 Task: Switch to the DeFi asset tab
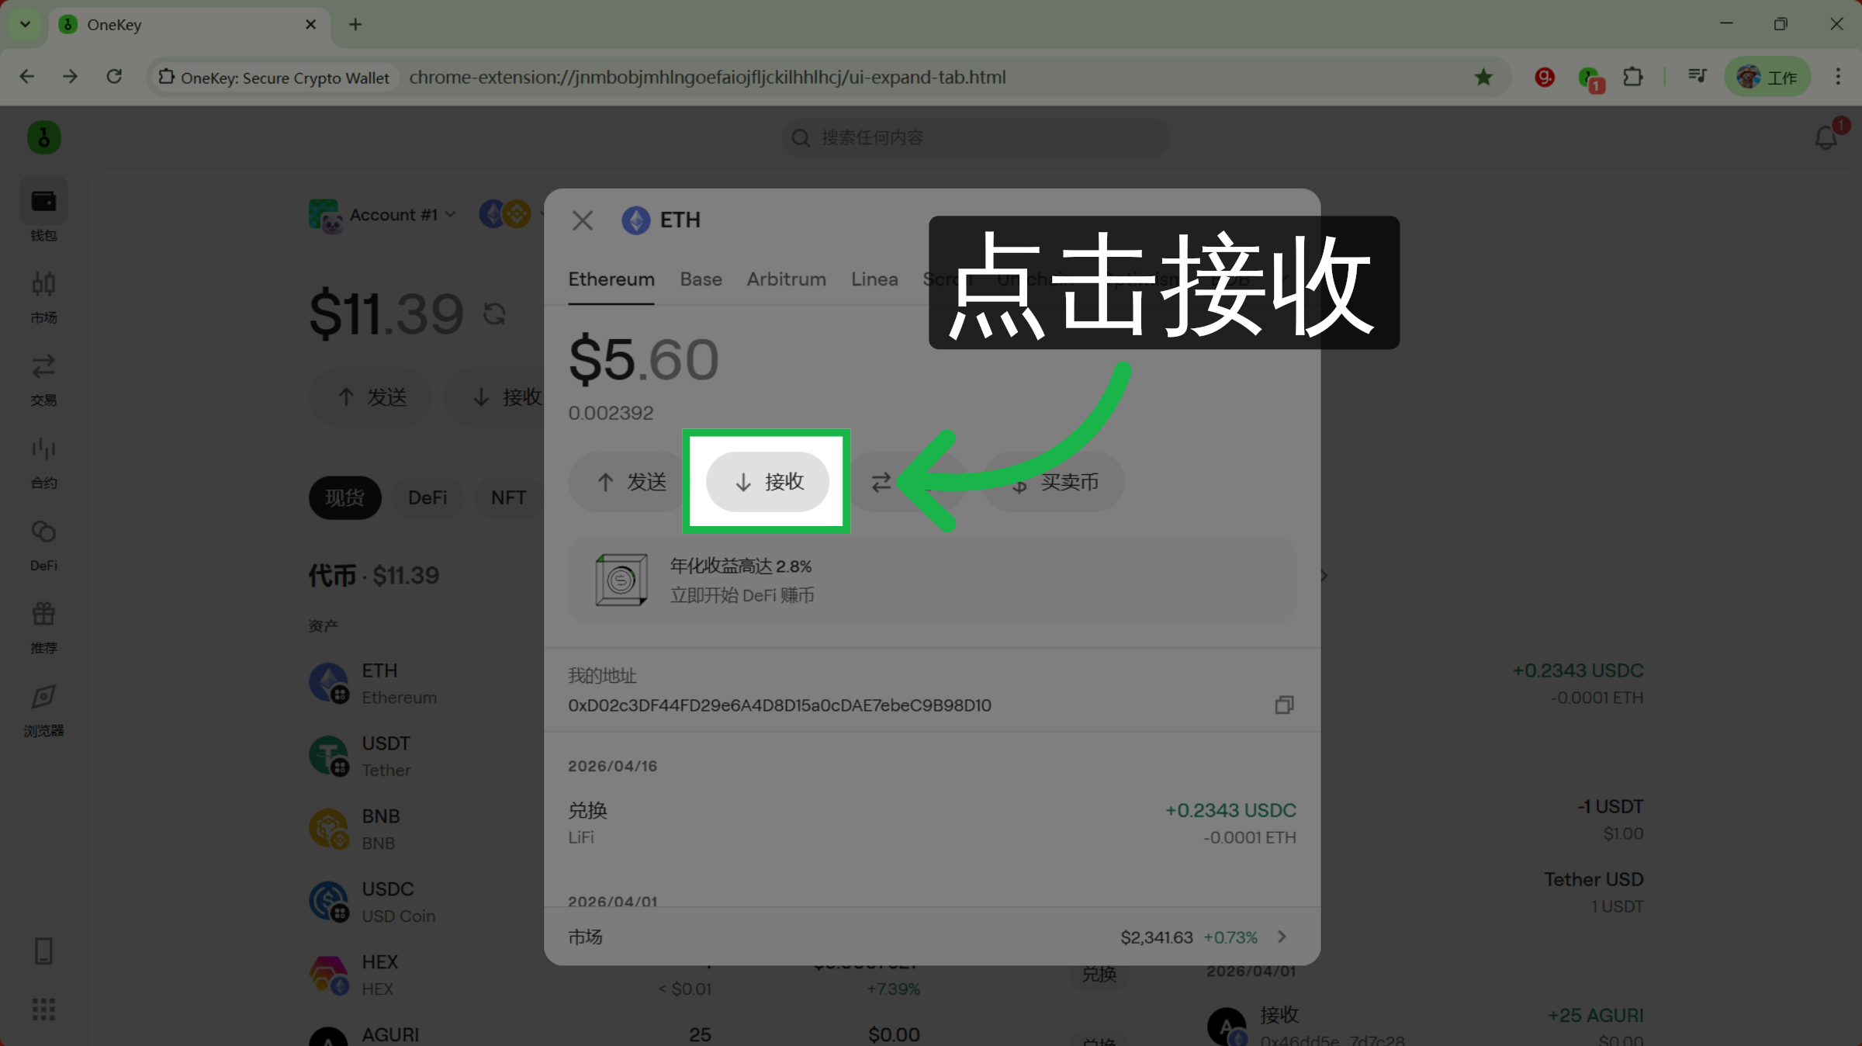(427, 498)
